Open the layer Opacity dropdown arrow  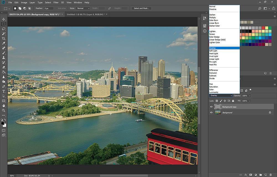pos(250,96)
